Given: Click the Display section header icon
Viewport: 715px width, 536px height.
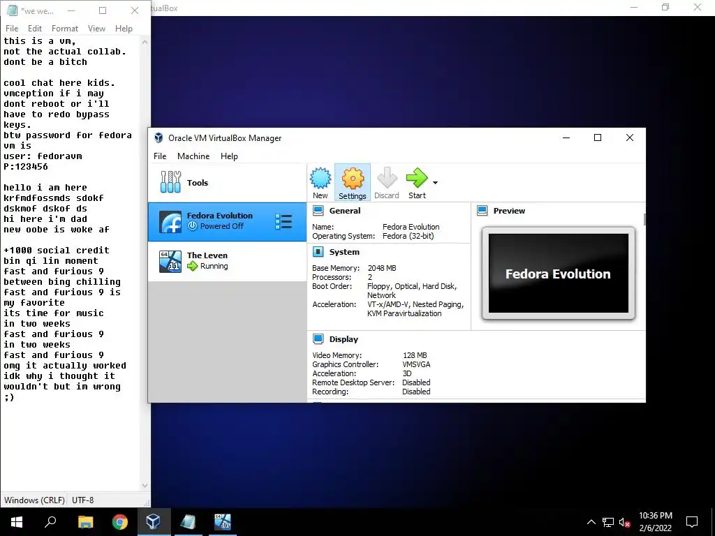Looking at the screenshot, I should [318, 339].
